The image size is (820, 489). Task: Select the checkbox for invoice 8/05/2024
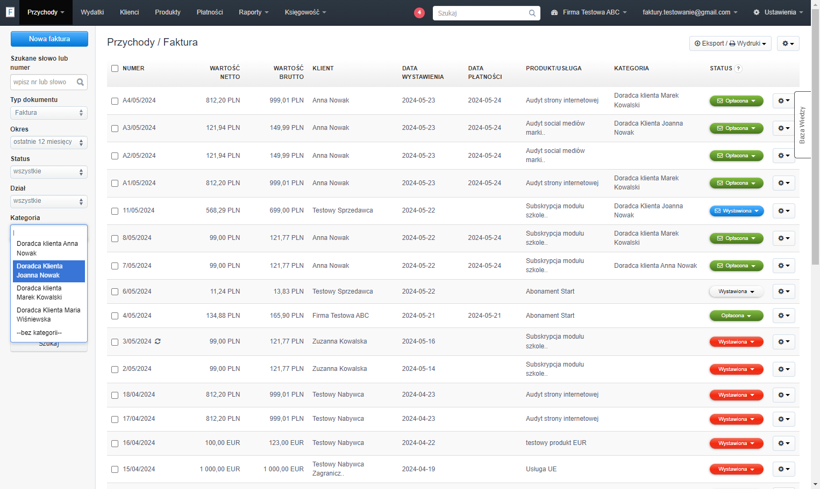pos(115,238)
